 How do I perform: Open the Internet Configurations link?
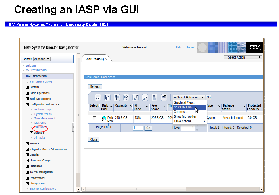(x=43, y=189)
